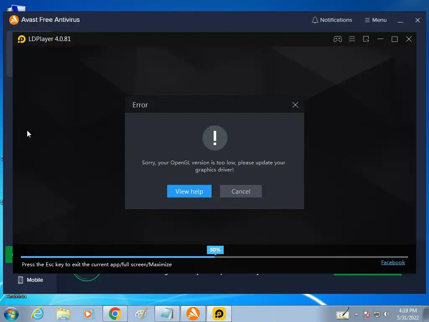Close the Error dialog with X
429x322 pixels.
295,105
